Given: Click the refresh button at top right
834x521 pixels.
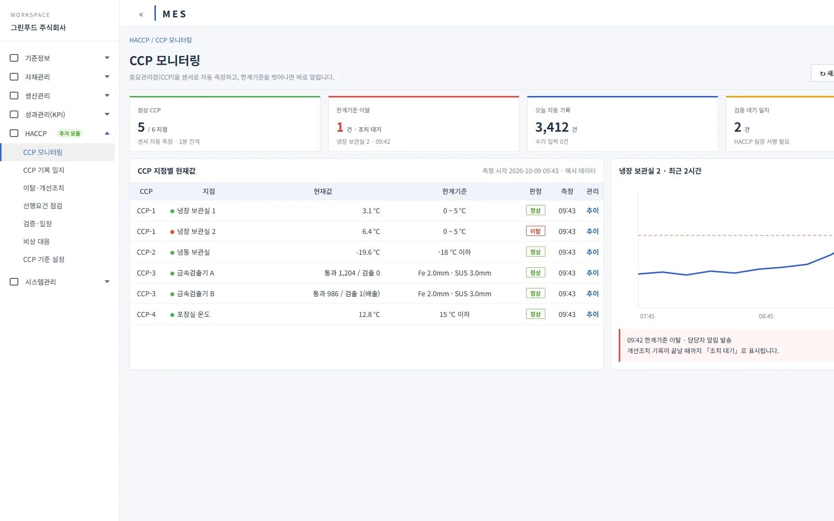Looking at the screenshot, I should pos(823,73).
